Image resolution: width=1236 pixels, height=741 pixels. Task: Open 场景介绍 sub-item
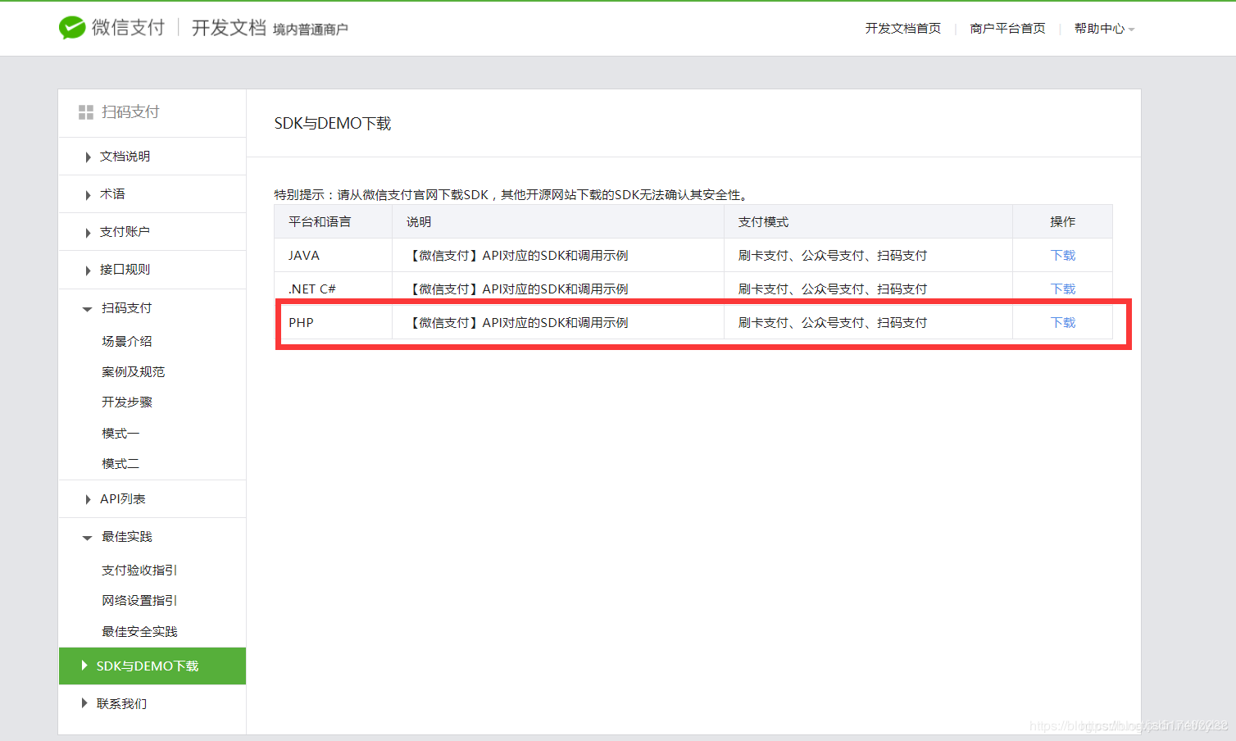point(127,341)
